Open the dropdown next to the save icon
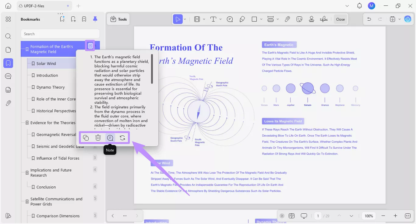Image resolution: width=416 pixels, height=224 pixels. click(x=399, y=19)
